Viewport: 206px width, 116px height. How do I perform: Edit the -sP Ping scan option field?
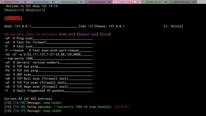click(49, 38)
